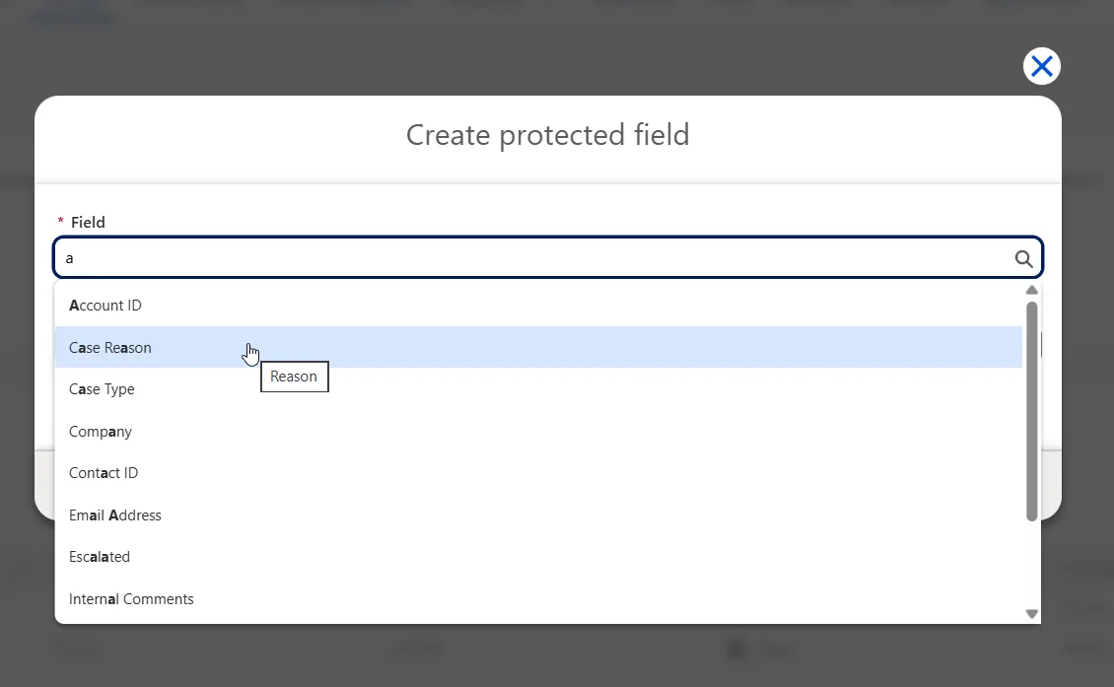This screenshot has width=1114, height=687.
Task: Click the scroll-down arrow of the dropdown list
Action: (1031, 614)
